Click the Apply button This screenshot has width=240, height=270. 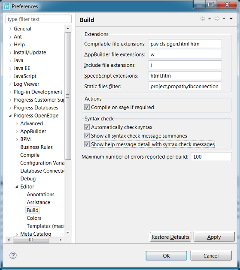214,237
